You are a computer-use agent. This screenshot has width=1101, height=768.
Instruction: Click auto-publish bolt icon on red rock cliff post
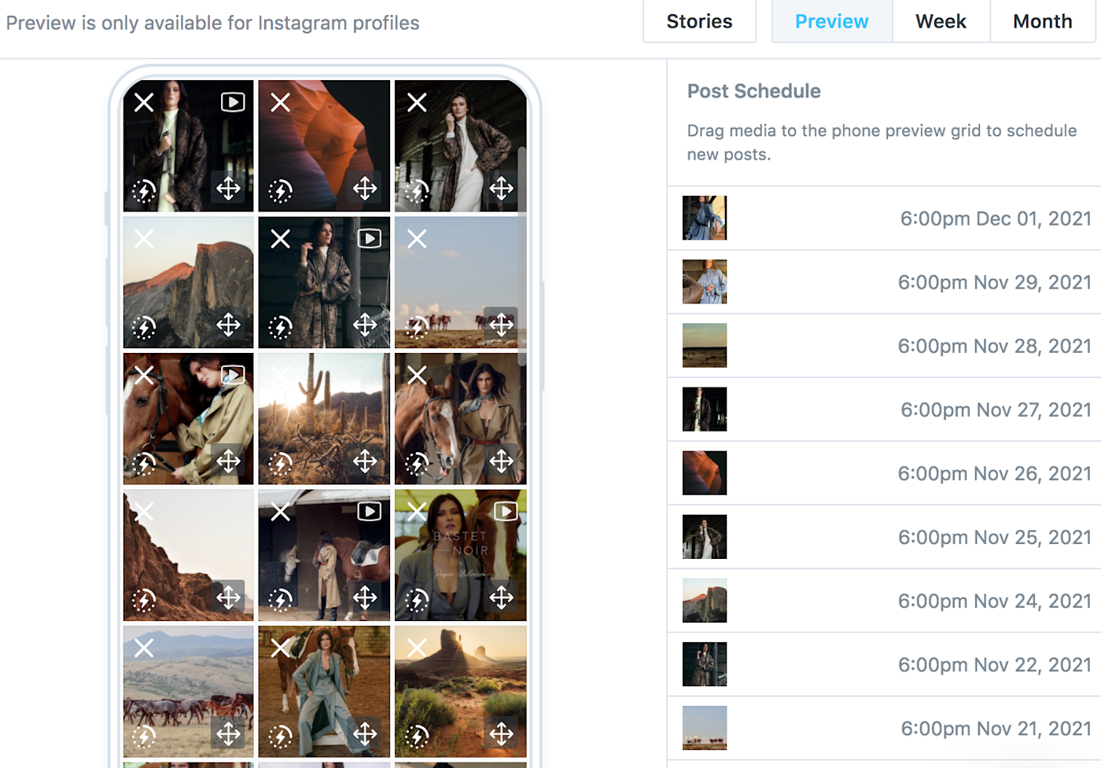[144, 601]
